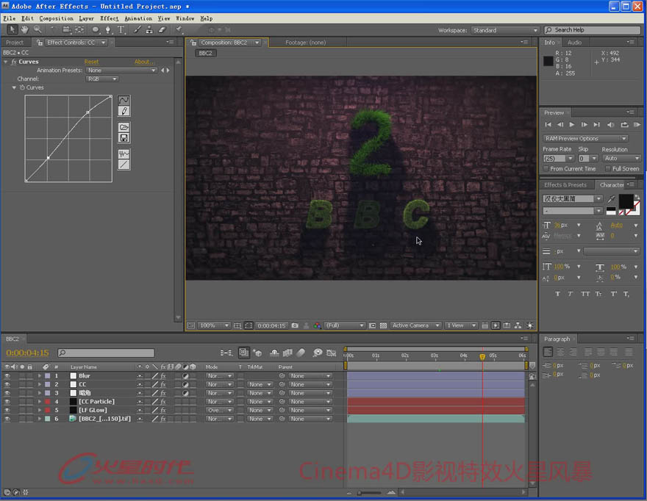
Task: Open the composition flowchart view
Action: (x=518, y=325)
